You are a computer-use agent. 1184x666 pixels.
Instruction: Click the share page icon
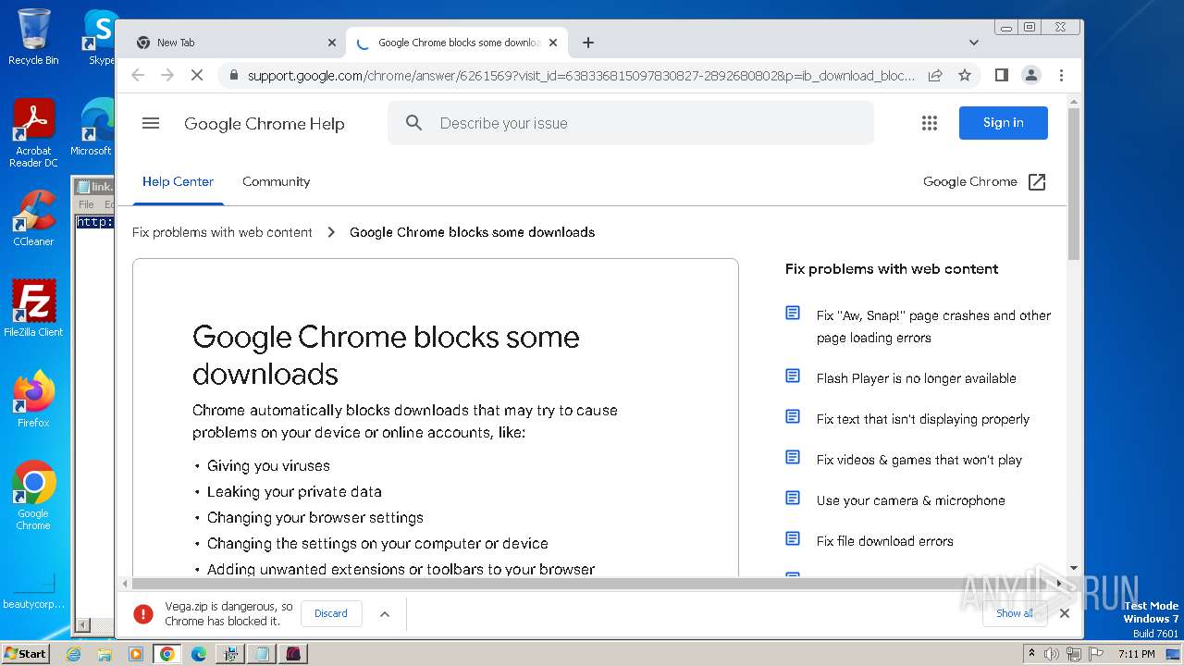click(935, 75)
